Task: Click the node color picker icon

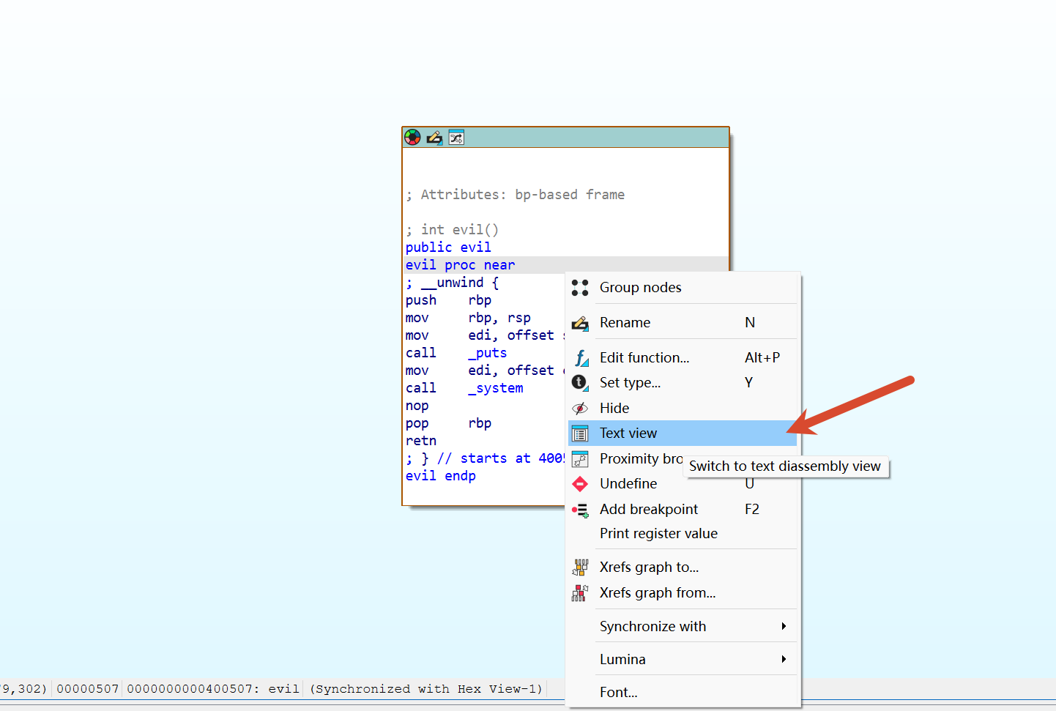Action: (x=413, y=138)
